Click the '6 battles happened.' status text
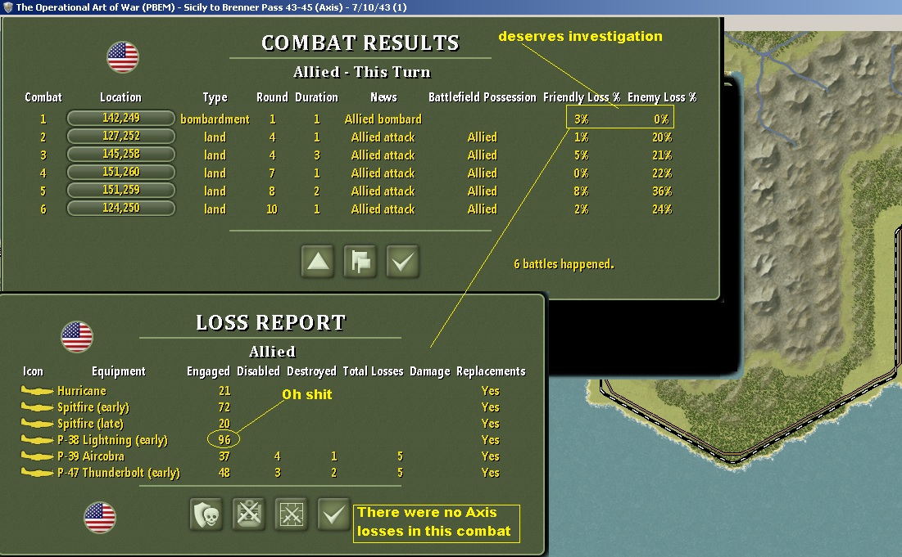 (564, 264)
